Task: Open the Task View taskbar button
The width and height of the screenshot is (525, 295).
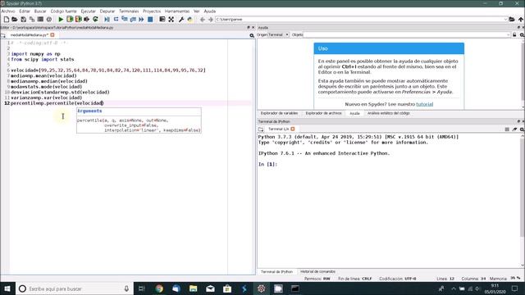Action: click(141, 288)
